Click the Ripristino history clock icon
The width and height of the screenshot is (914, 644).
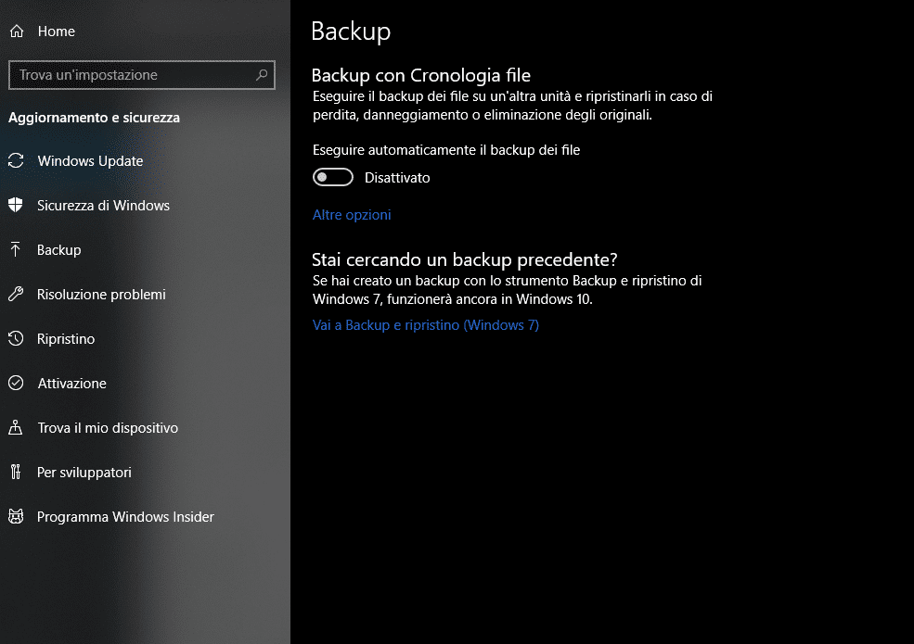(16, 339)
